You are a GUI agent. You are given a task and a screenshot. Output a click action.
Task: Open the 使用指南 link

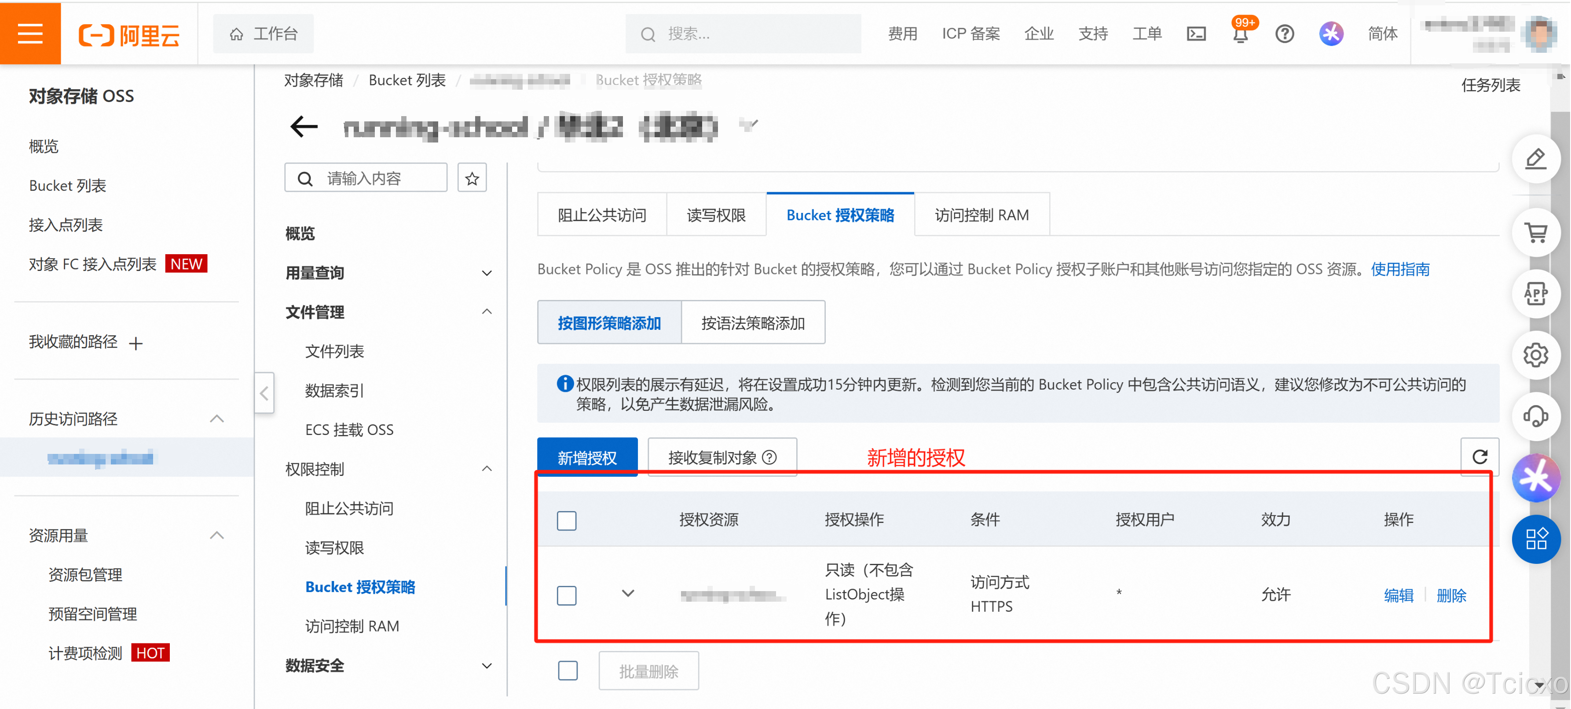pyautogui.click(x=1399, y=270)
